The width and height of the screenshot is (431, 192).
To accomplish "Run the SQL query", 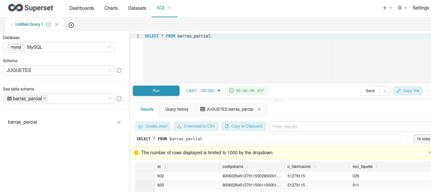I will point(156,91).
